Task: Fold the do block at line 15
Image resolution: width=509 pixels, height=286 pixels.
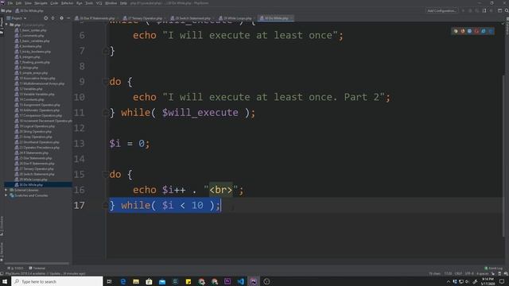Action: point(105,174)
